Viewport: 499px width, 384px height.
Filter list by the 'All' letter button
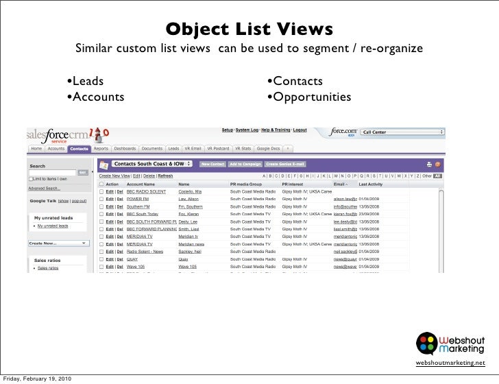[437, 176]
